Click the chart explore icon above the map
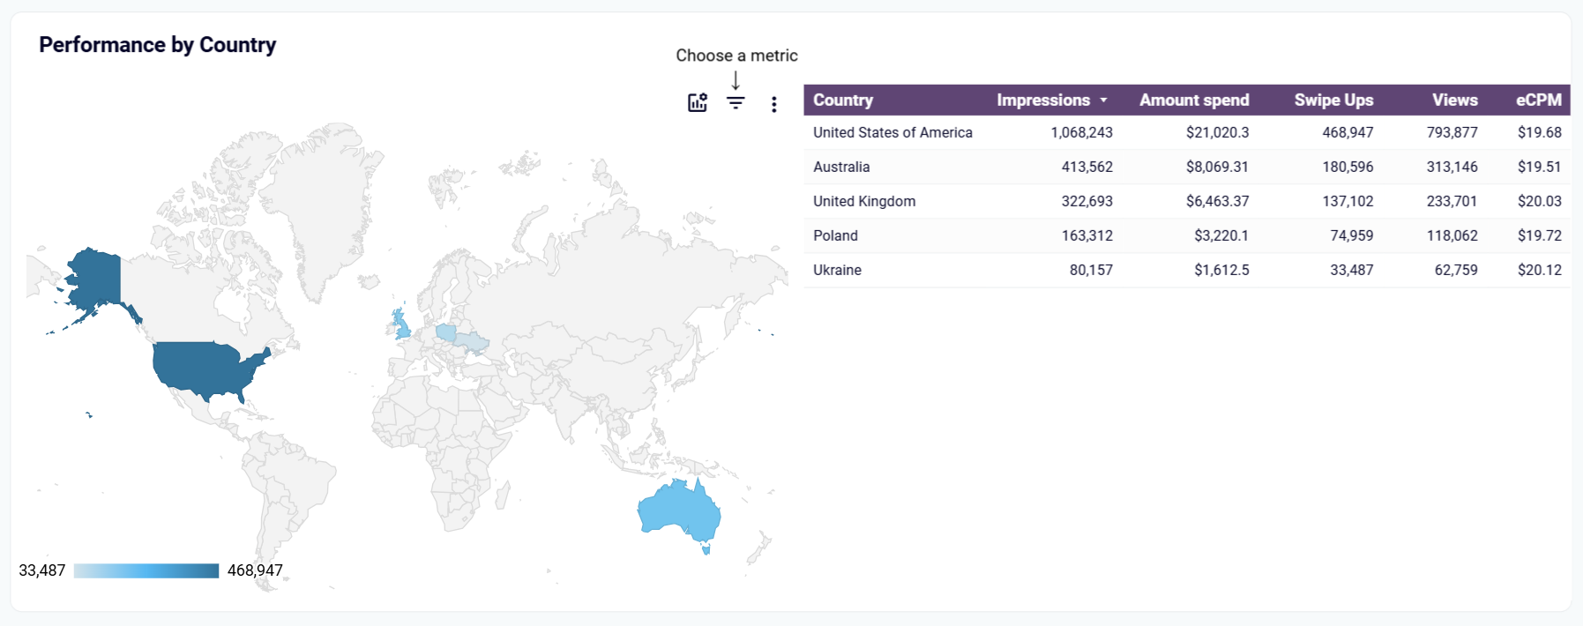Image resolution: width=1583 pixels, height=626 pixels. click(698, 102)
